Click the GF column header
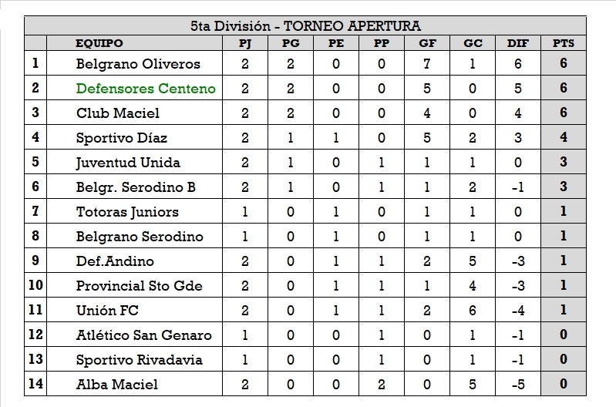 [426, 43]
